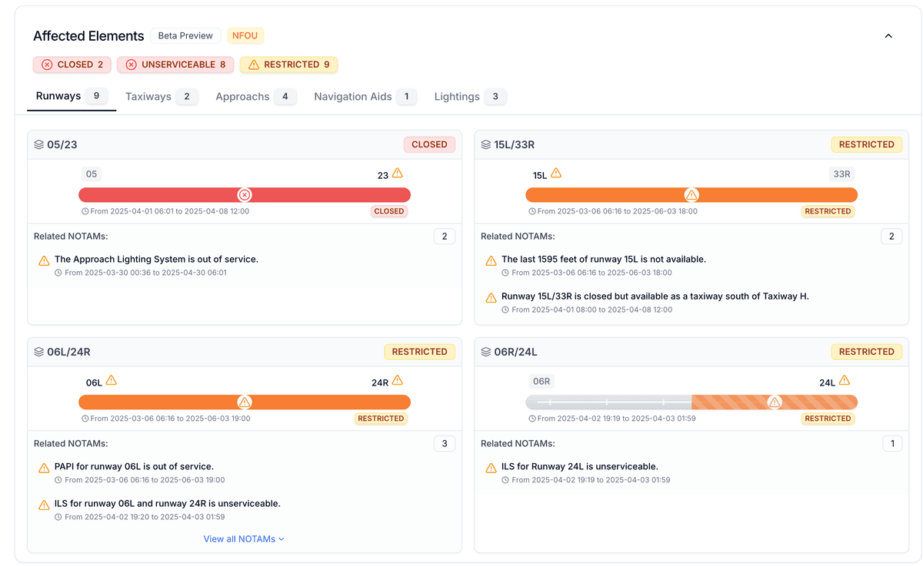Select the Runways tab
The width and height of the screenshot is (923, 566).
pos(71,97)
